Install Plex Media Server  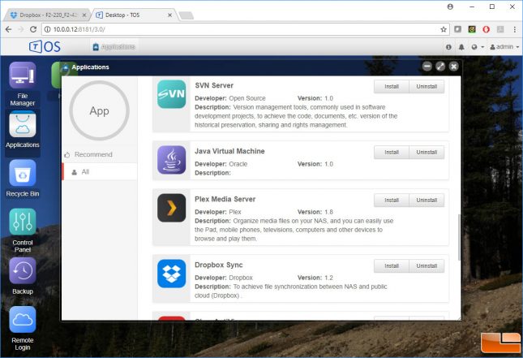coord(392,201)
